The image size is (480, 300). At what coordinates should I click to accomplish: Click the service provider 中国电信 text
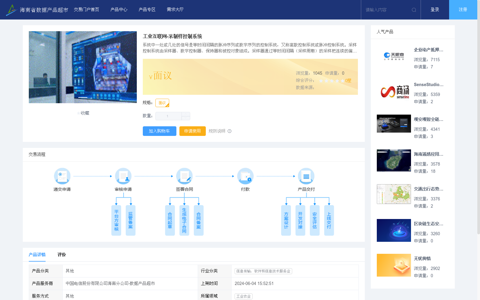point(110,283)
